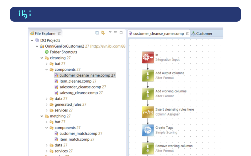Image resolution: width=251 pixels, height=156 pixels.
Task: Click the cleansing folder icon
Action: coord(46,58)
